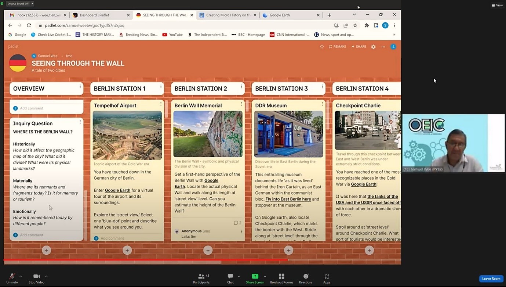Image resolution: width=506 pixels, height=287 pixels.
Task: Expand audio options arrow beside Unmute
Action: (21, 276)
